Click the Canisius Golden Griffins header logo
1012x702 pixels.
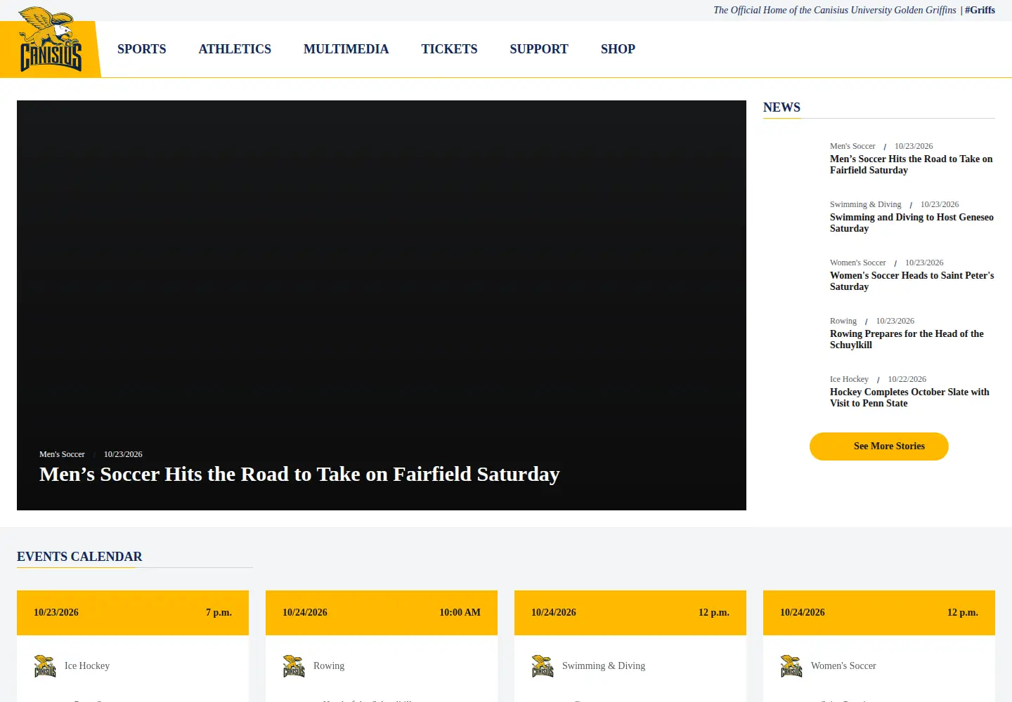tap(50, 39)
